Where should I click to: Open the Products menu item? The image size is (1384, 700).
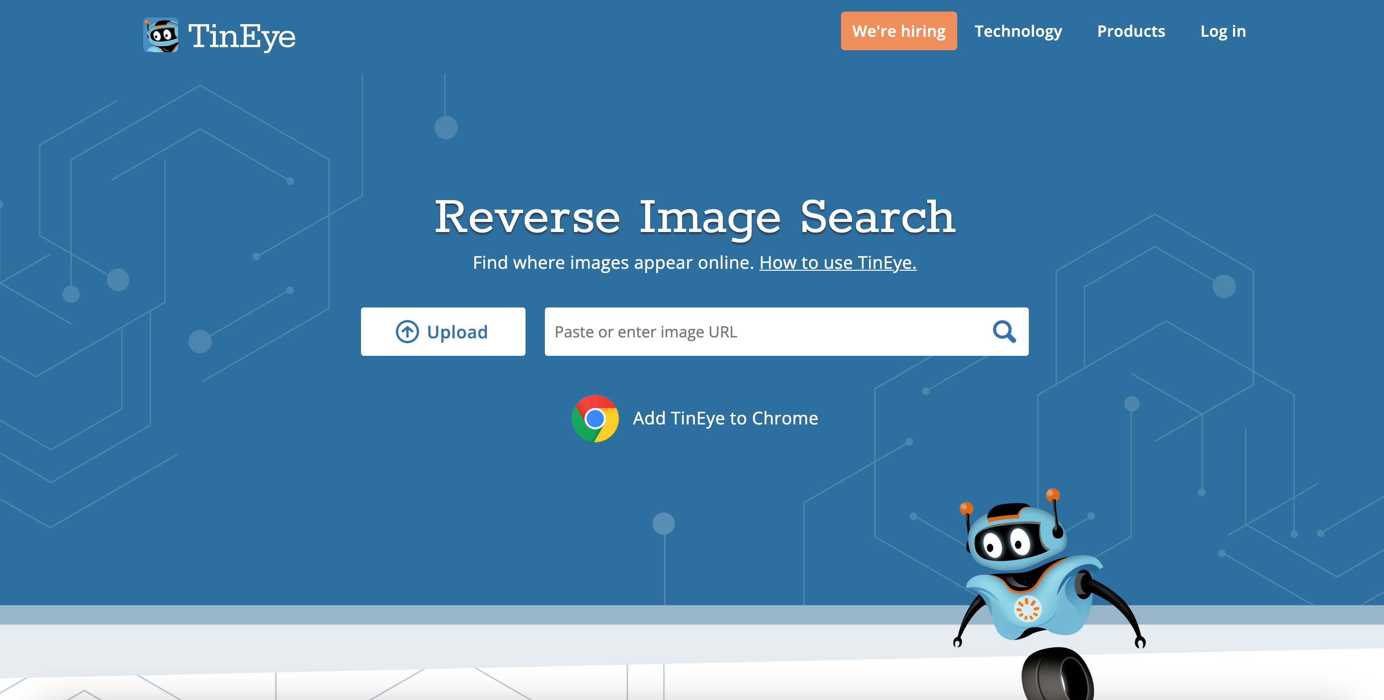[x=1130, y=31]
